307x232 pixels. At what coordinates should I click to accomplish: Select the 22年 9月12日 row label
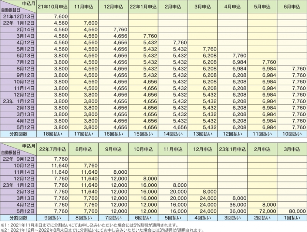(x=18, y=159)
